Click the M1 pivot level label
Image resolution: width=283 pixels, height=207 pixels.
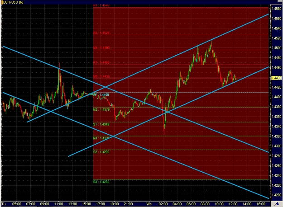click(x=101, y=138)
